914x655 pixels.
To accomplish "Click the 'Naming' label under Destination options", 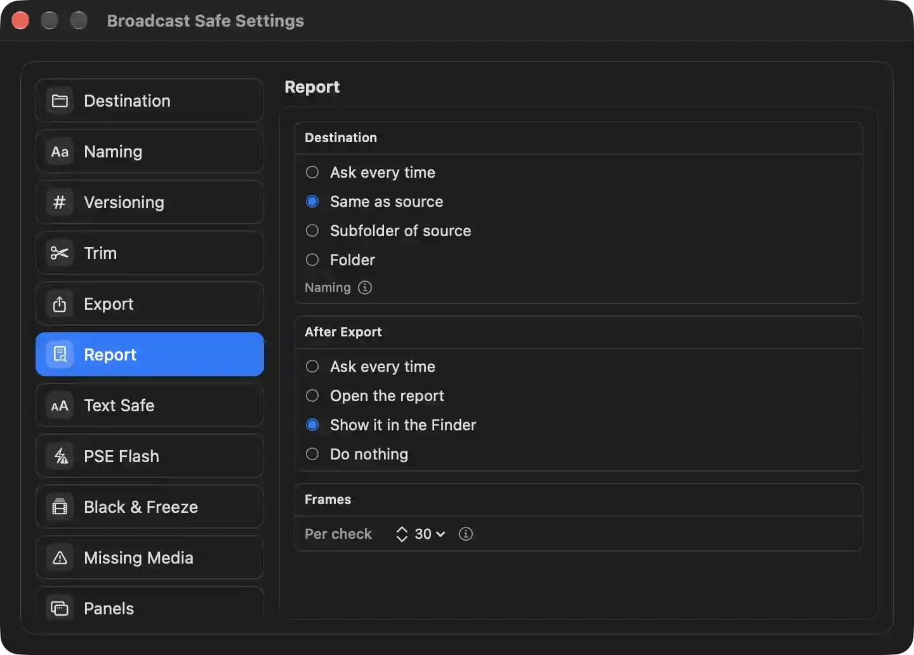I will click(x=328, y=288).
